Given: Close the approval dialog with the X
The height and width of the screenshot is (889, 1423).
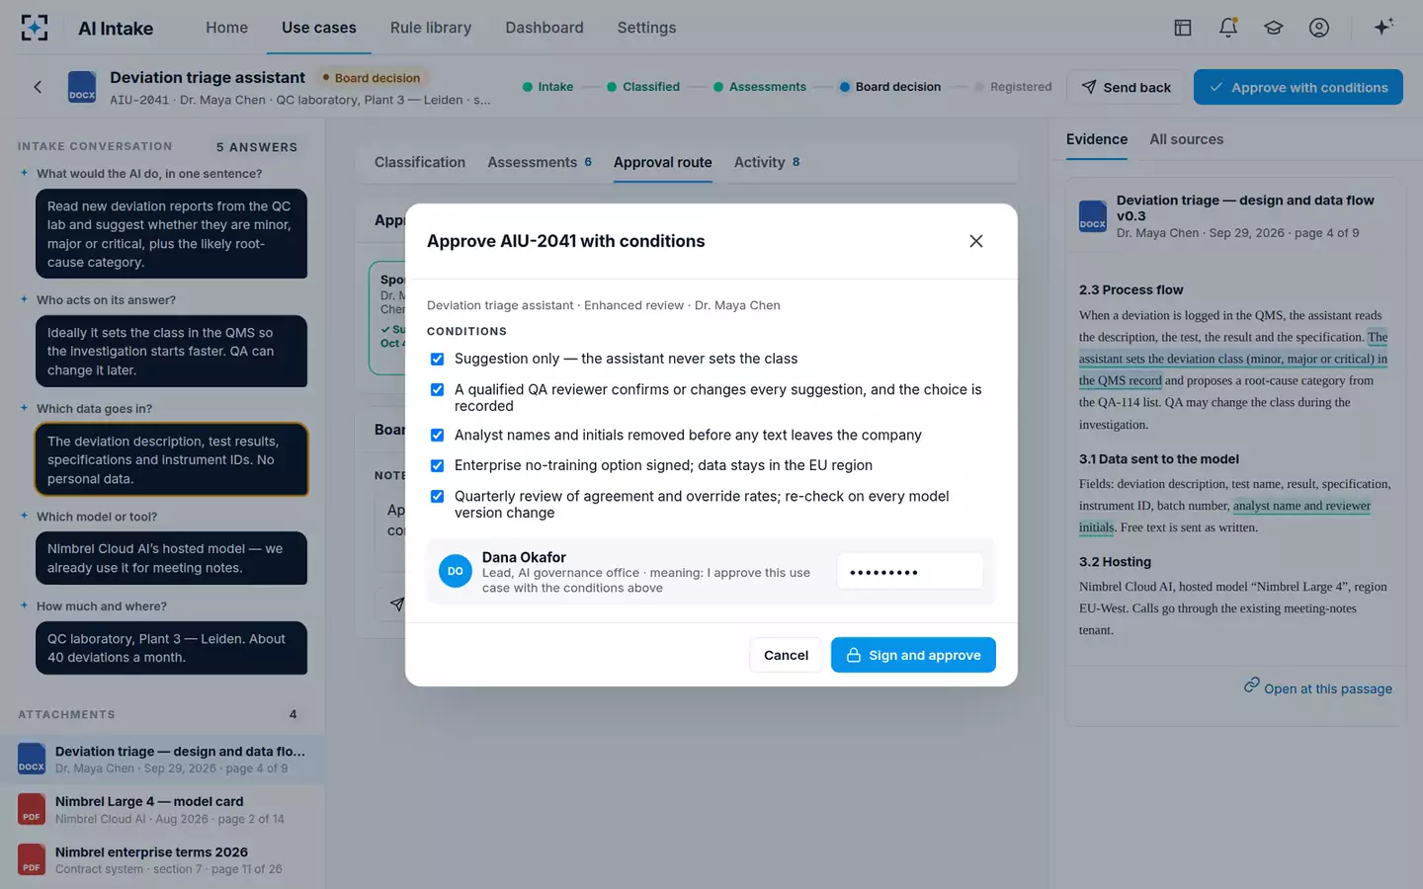Looking at the screenshot, I should pos(976,241).
